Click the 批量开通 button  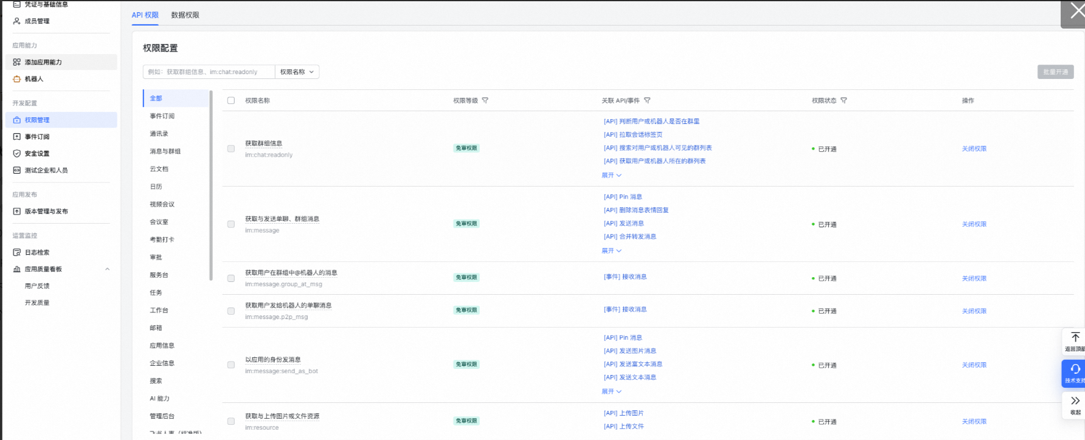pyautogui.click(x=1056, y=72)
